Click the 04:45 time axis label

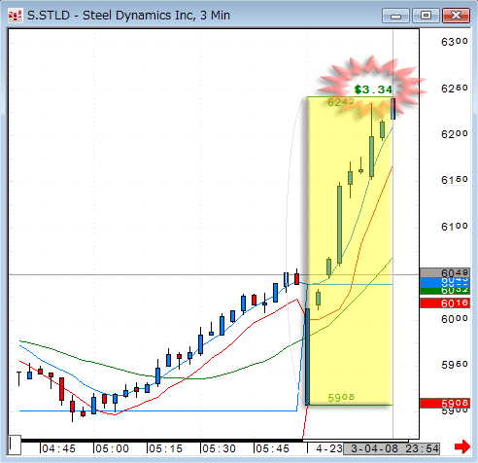[x=58, y=448]
